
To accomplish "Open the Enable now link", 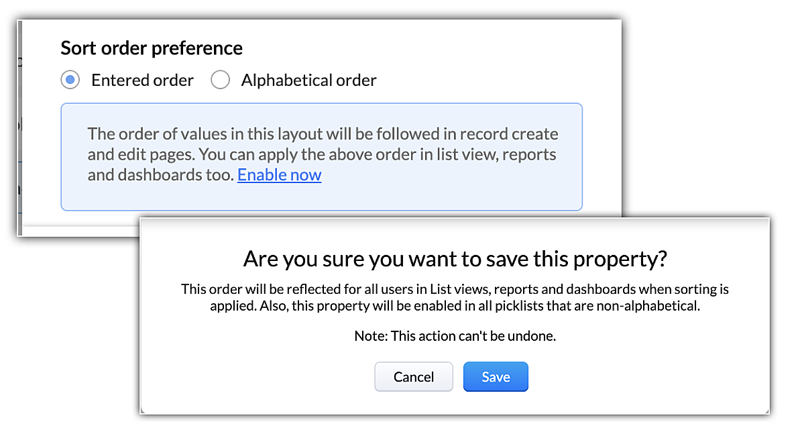I will click(279, 175).
